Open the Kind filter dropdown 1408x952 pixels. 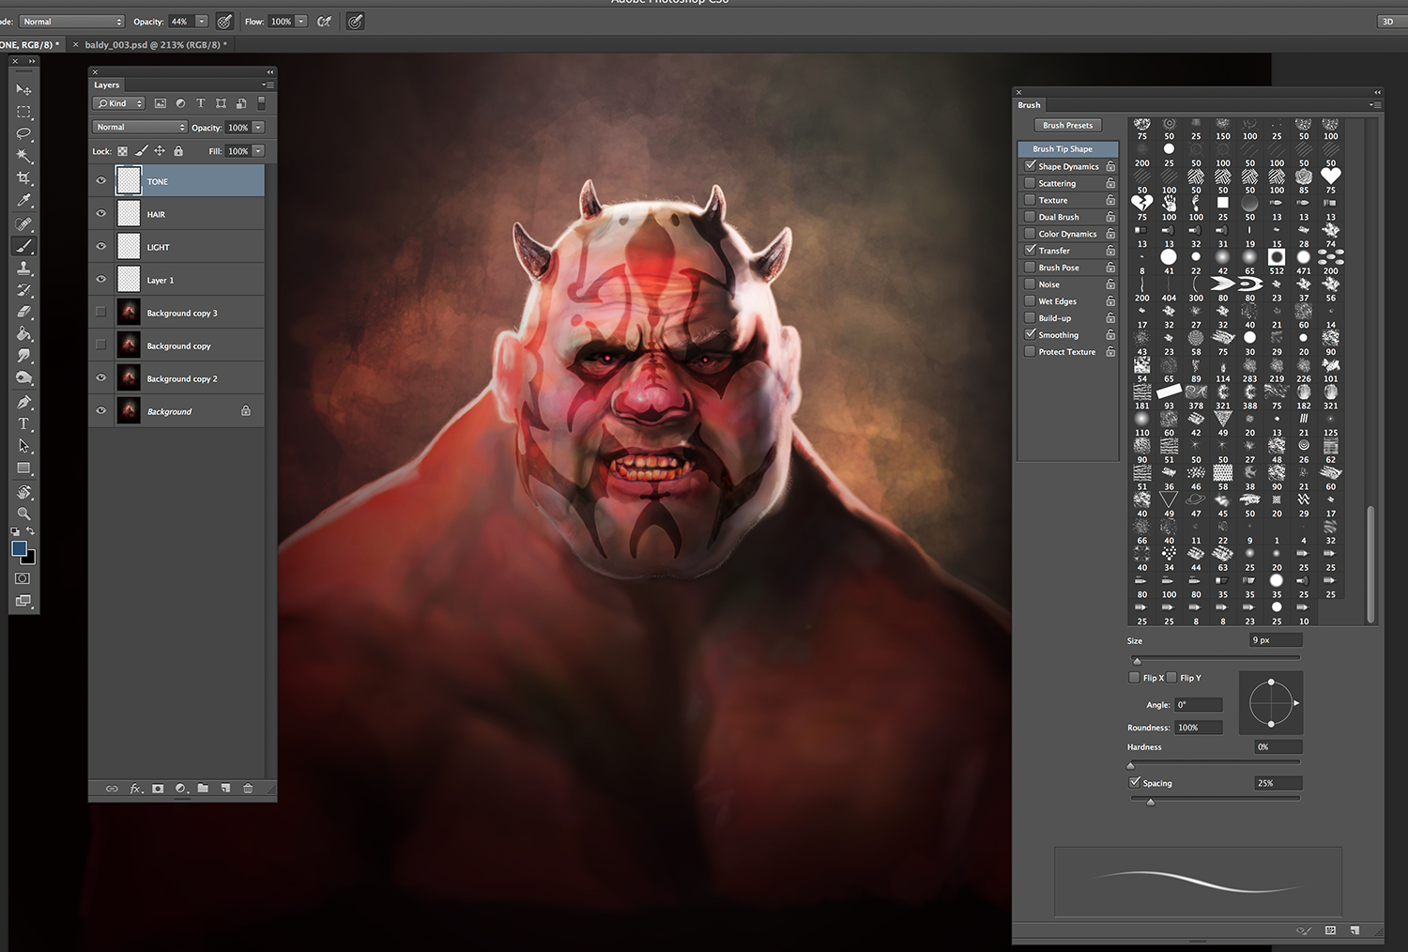click(x=119, y=103)
